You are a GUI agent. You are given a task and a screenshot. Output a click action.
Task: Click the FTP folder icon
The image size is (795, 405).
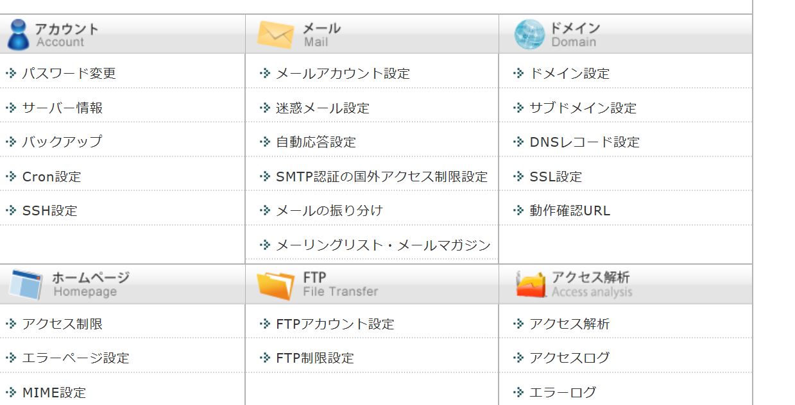click(275, 285)
